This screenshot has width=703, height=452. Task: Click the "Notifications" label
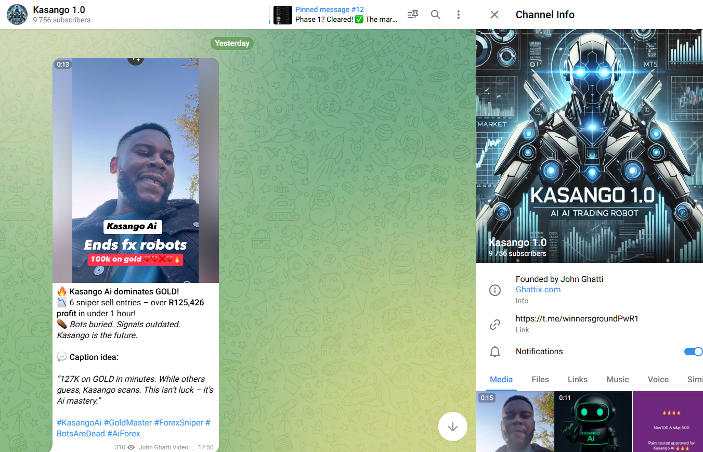point(539,352)
